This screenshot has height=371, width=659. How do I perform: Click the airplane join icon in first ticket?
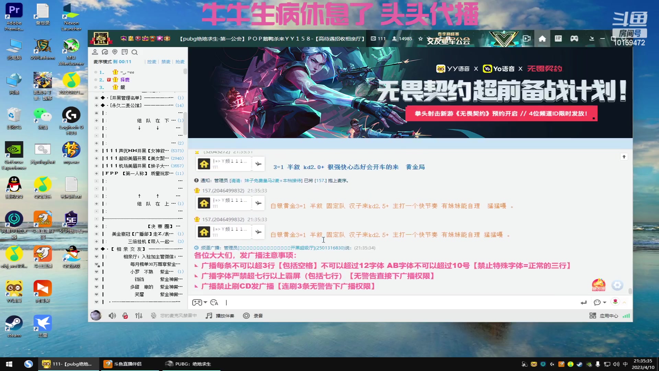pyautogui.click(x=258, y=164)
